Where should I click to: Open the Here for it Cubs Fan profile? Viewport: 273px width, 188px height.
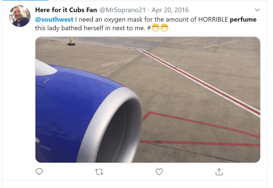coord(66,10)
